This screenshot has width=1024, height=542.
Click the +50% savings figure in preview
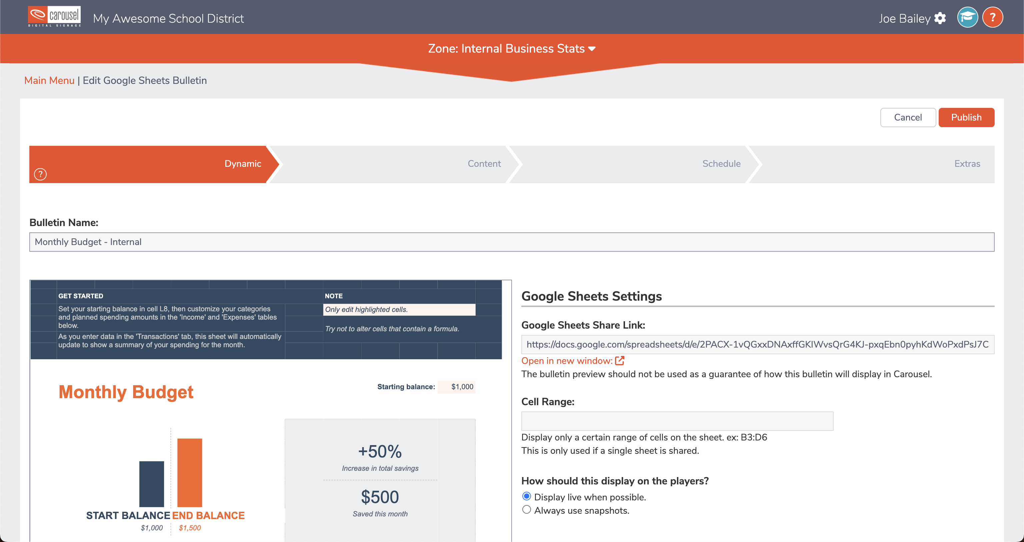pos(380,451)
